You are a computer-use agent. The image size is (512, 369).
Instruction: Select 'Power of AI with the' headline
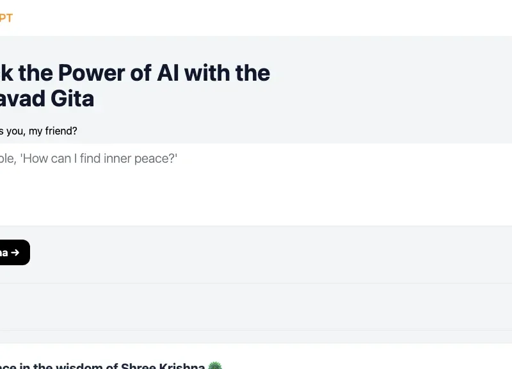(164, 72)
